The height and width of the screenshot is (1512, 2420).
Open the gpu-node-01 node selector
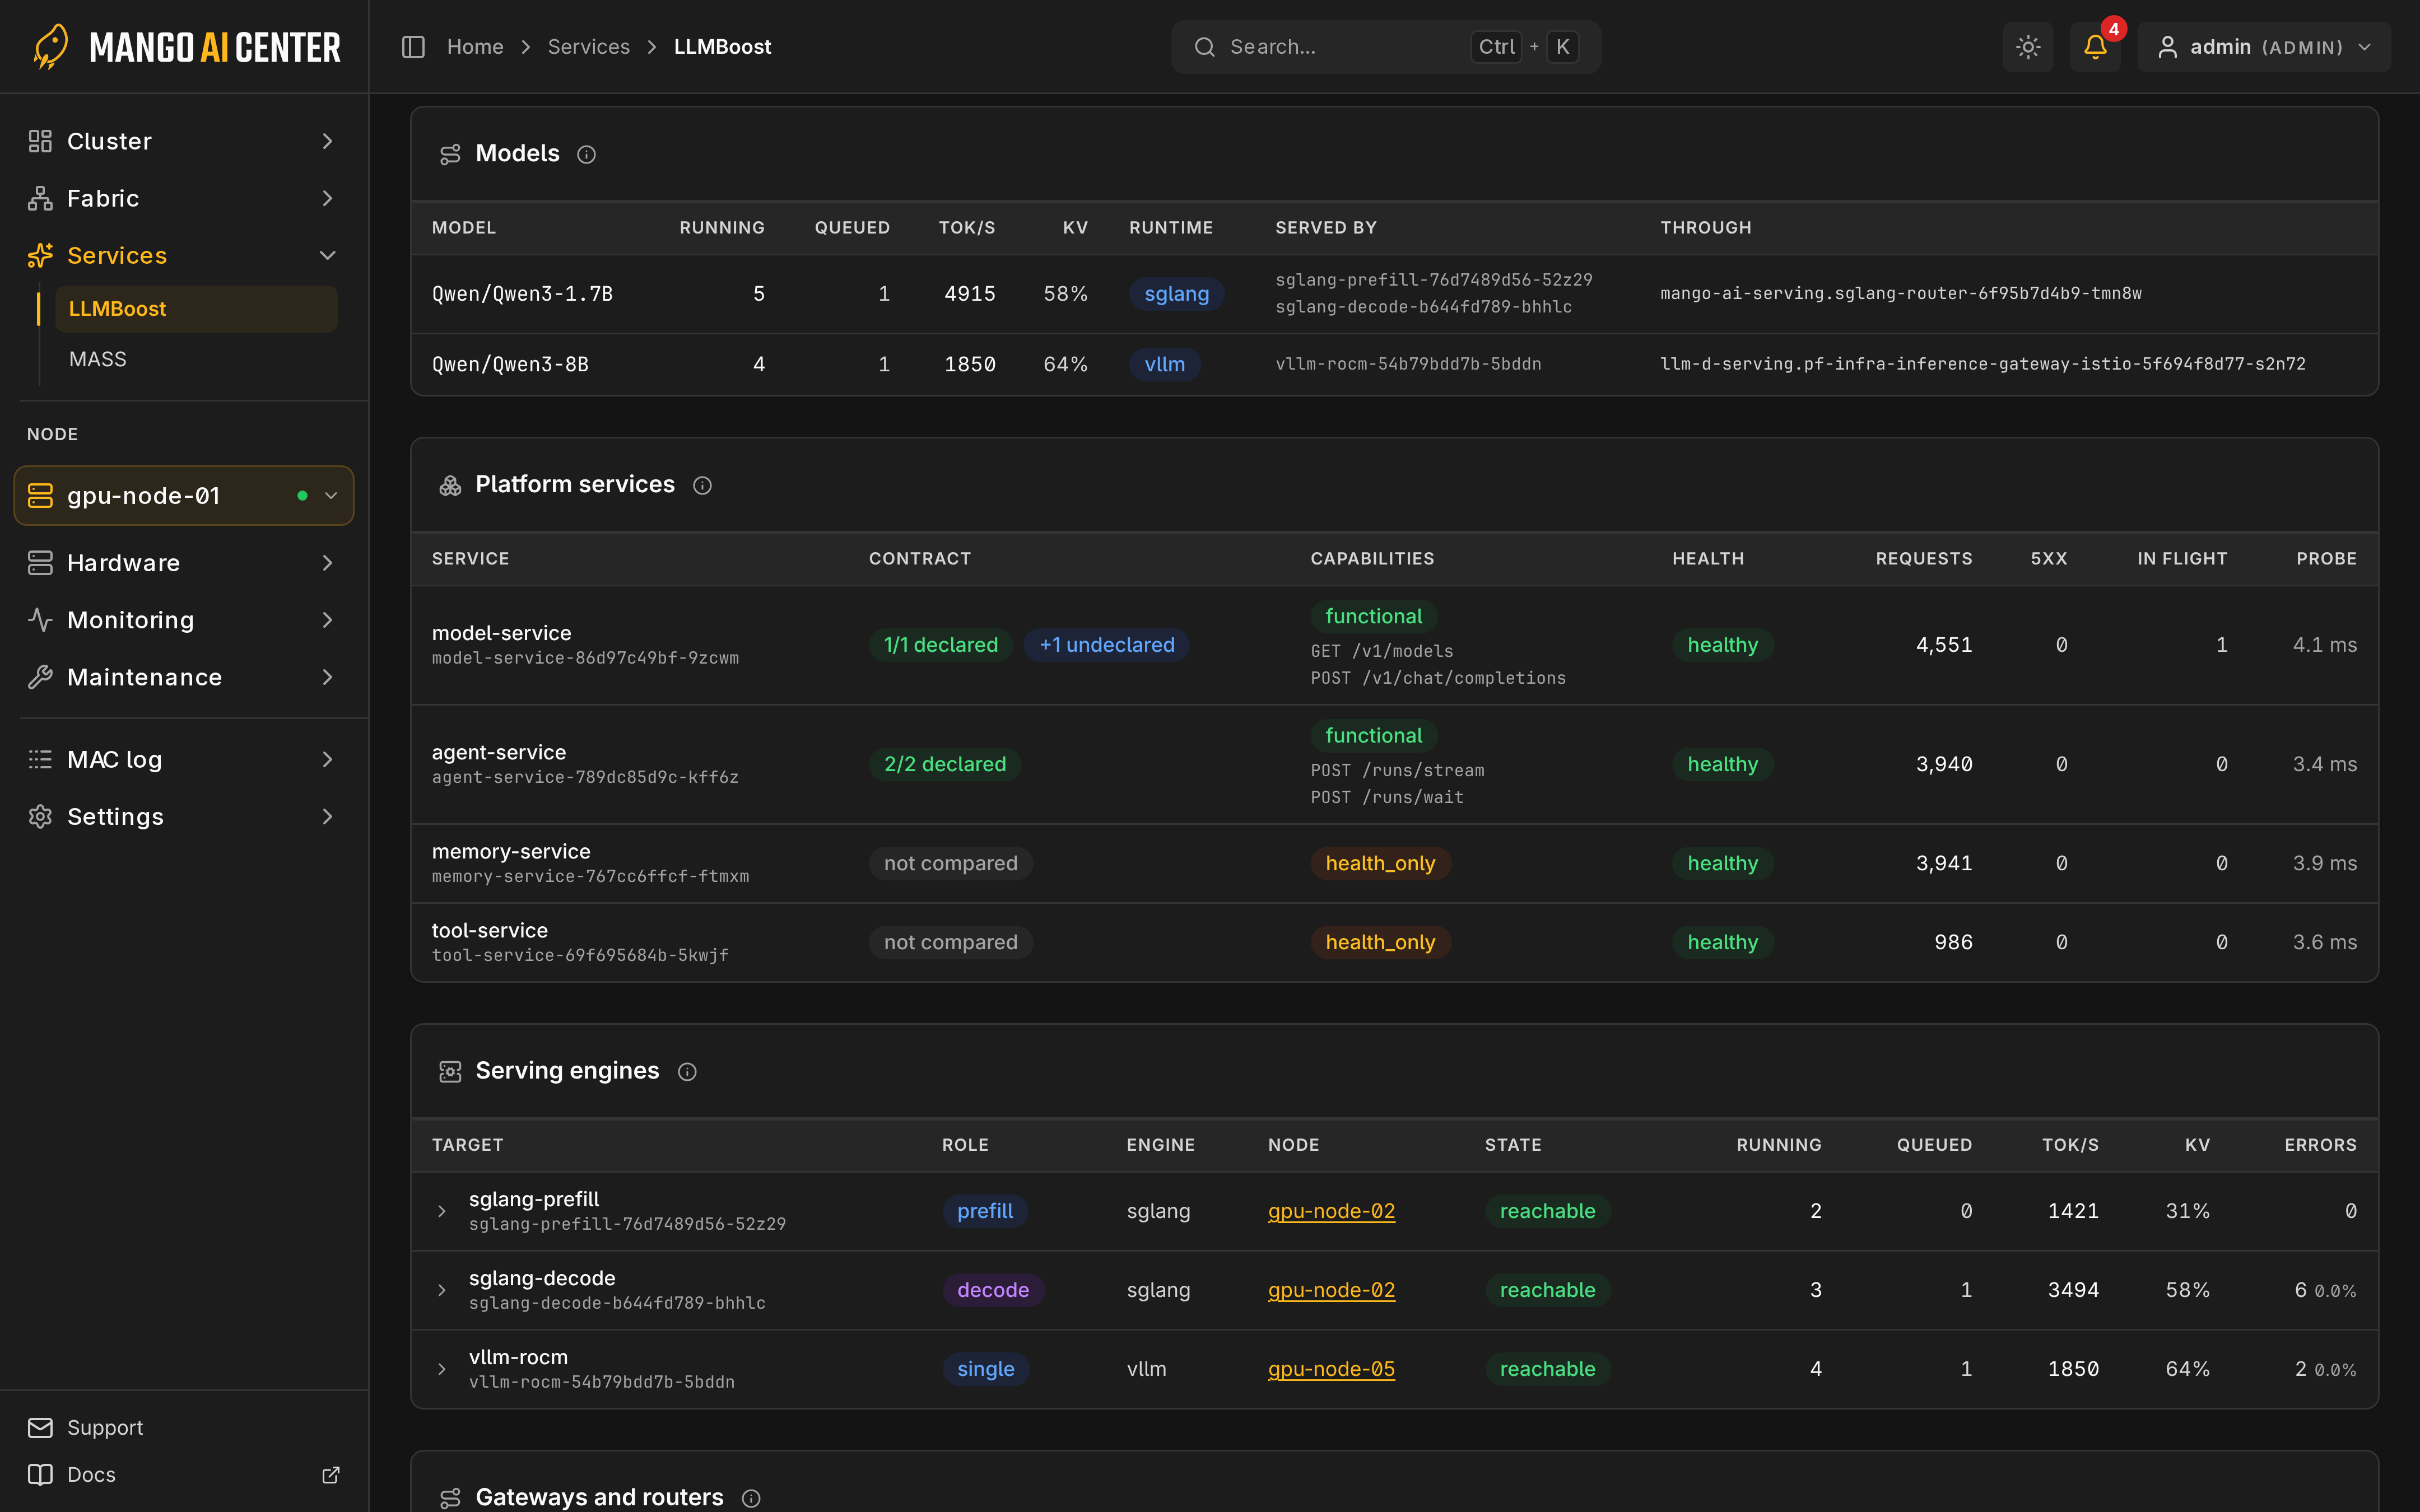point(184,495)
